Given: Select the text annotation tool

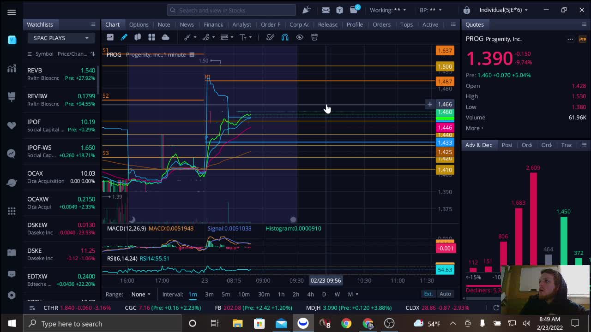Looking at the screenshot, I should tap(242, 37).
